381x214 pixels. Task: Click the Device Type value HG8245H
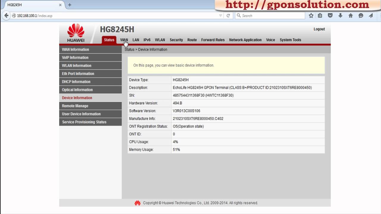coord(181,80)
